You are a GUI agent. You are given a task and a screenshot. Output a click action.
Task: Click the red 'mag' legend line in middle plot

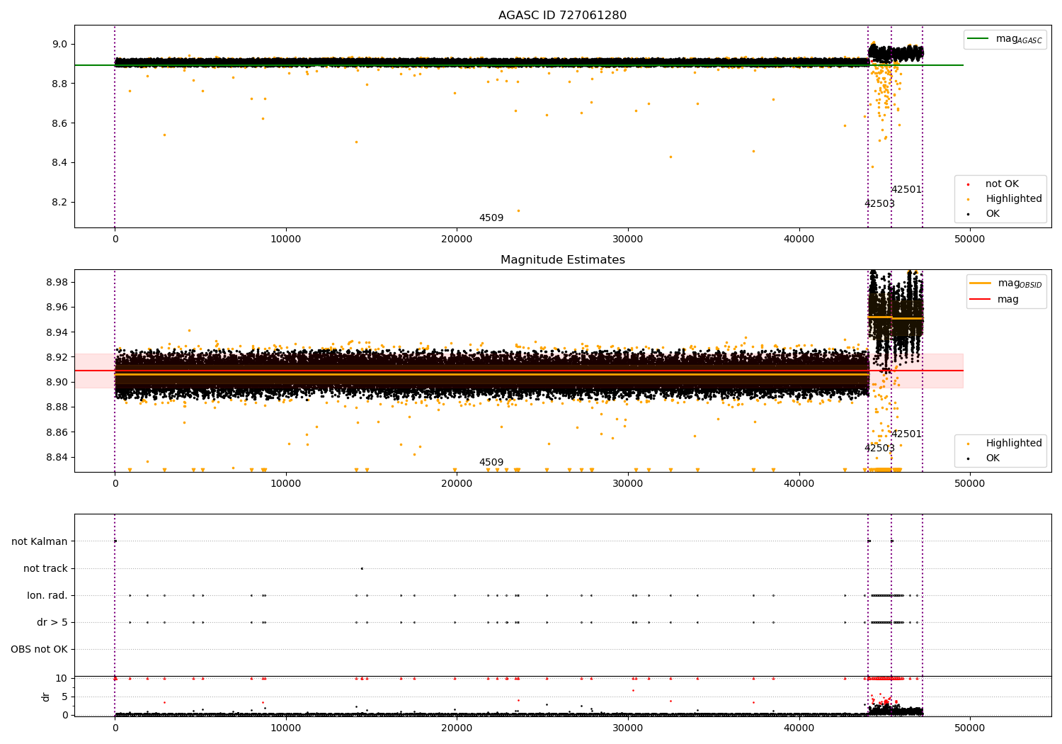[981, 300]
